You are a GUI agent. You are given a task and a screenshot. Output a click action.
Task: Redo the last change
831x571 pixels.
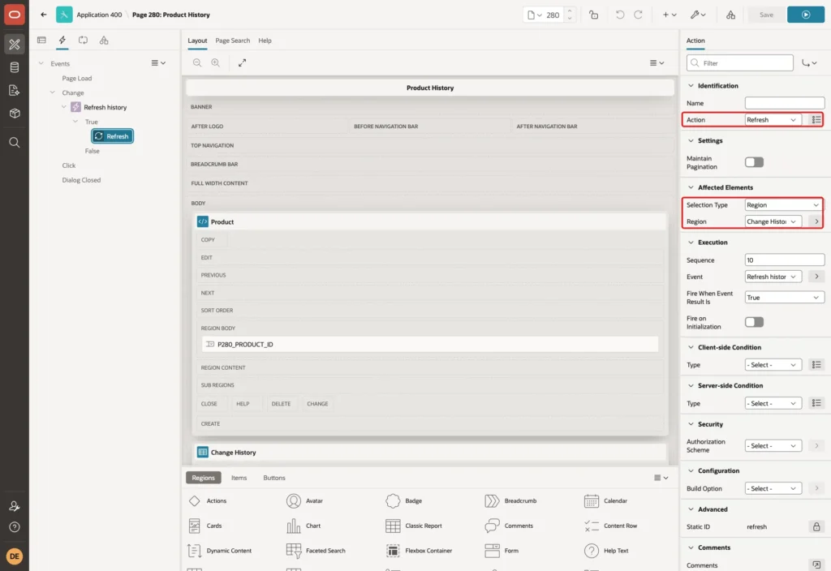pyautogui.click(x=638, y=15)
